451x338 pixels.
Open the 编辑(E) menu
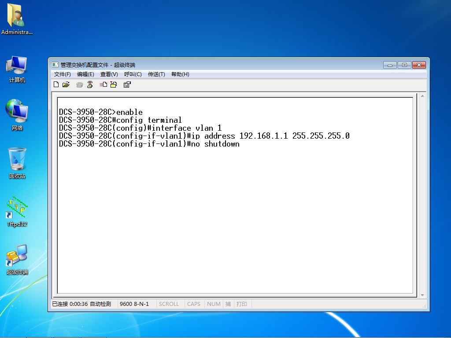click(x=85, y=74)
